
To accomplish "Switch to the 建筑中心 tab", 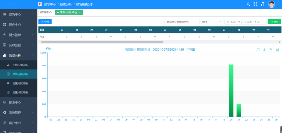I will click(x=46, y=12).
